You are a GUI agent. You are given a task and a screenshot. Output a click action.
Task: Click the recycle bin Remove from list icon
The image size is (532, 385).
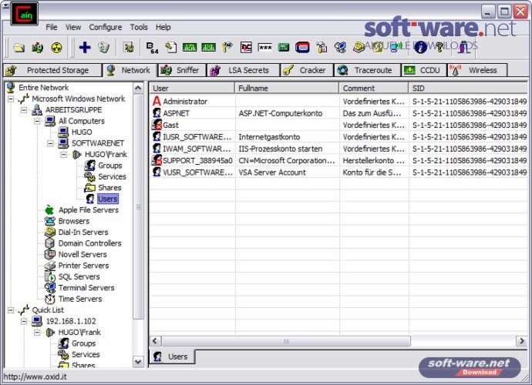103,48
